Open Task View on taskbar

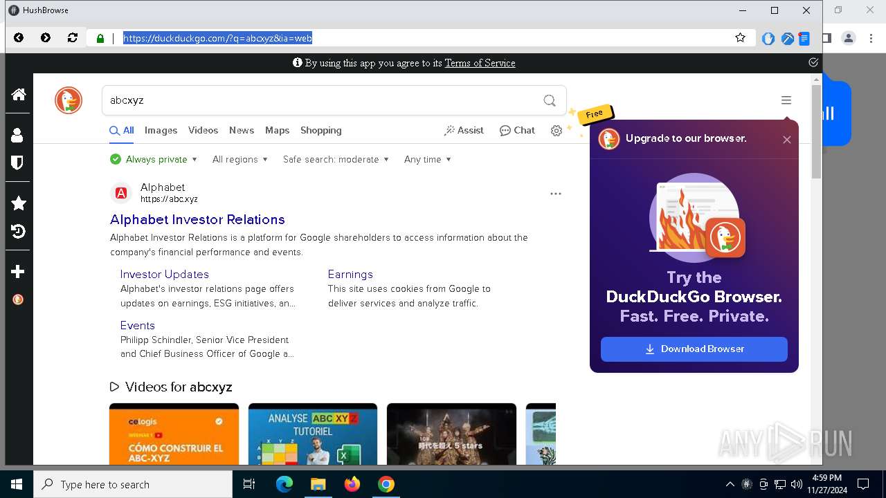[x=249, y=484]
